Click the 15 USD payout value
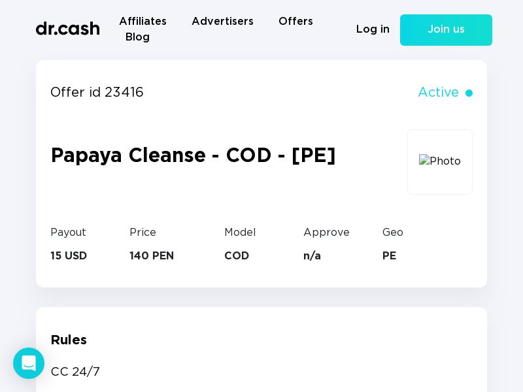This screenshot has height=392, width=523. (69, 256)
